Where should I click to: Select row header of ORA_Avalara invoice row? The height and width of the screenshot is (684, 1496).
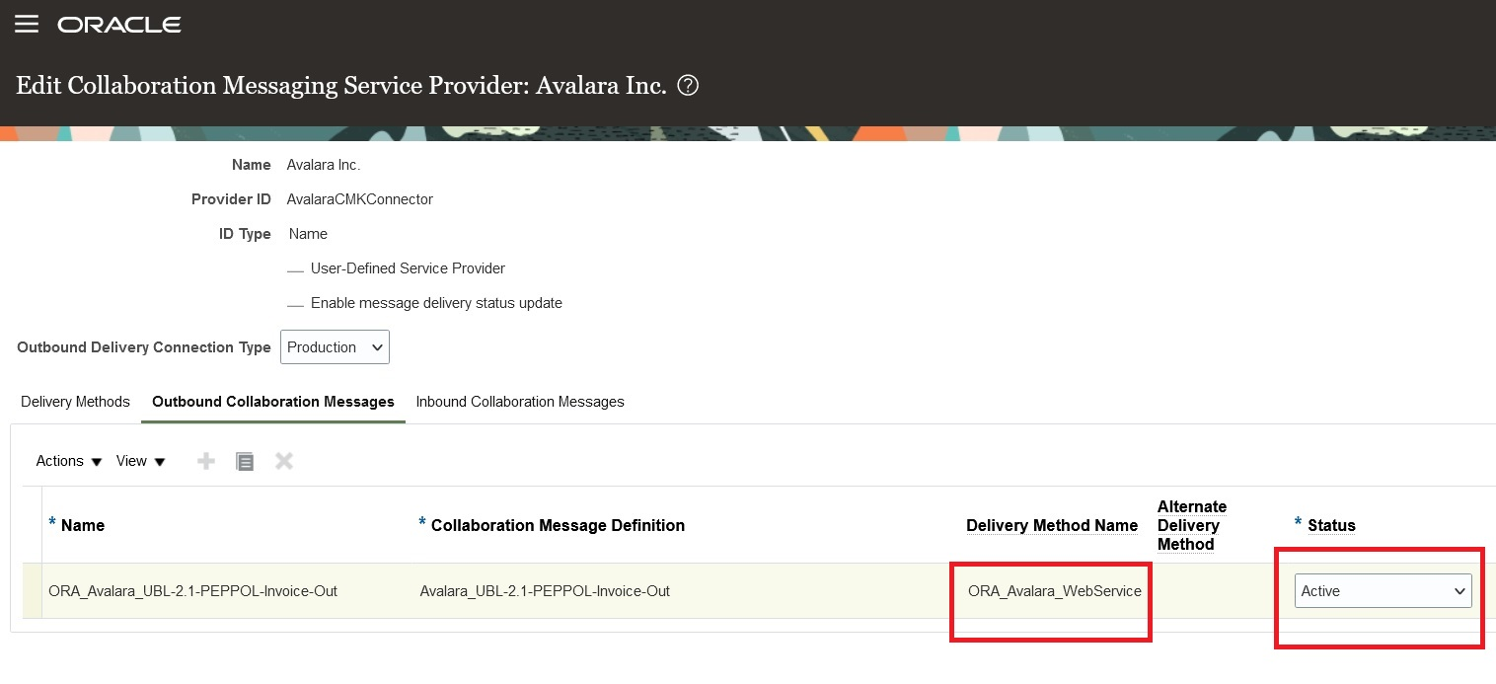click(33, 591)
